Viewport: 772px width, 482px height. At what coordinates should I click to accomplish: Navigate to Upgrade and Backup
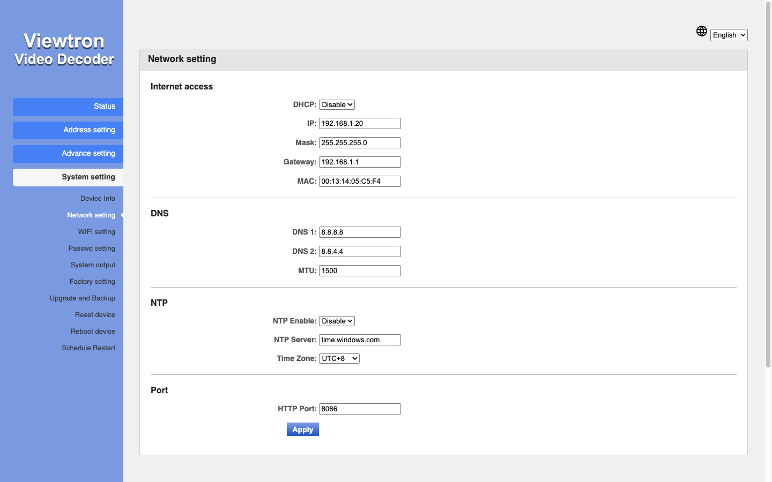pos(83,298)
